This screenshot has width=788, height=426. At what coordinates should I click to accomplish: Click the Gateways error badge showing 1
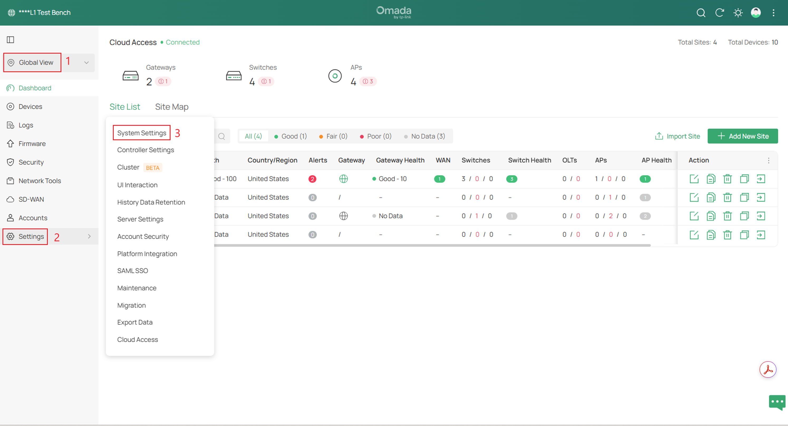point(163,82)
